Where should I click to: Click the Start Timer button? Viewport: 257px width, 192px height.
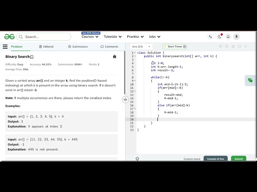pyautogui.click(x=175, y=46)
